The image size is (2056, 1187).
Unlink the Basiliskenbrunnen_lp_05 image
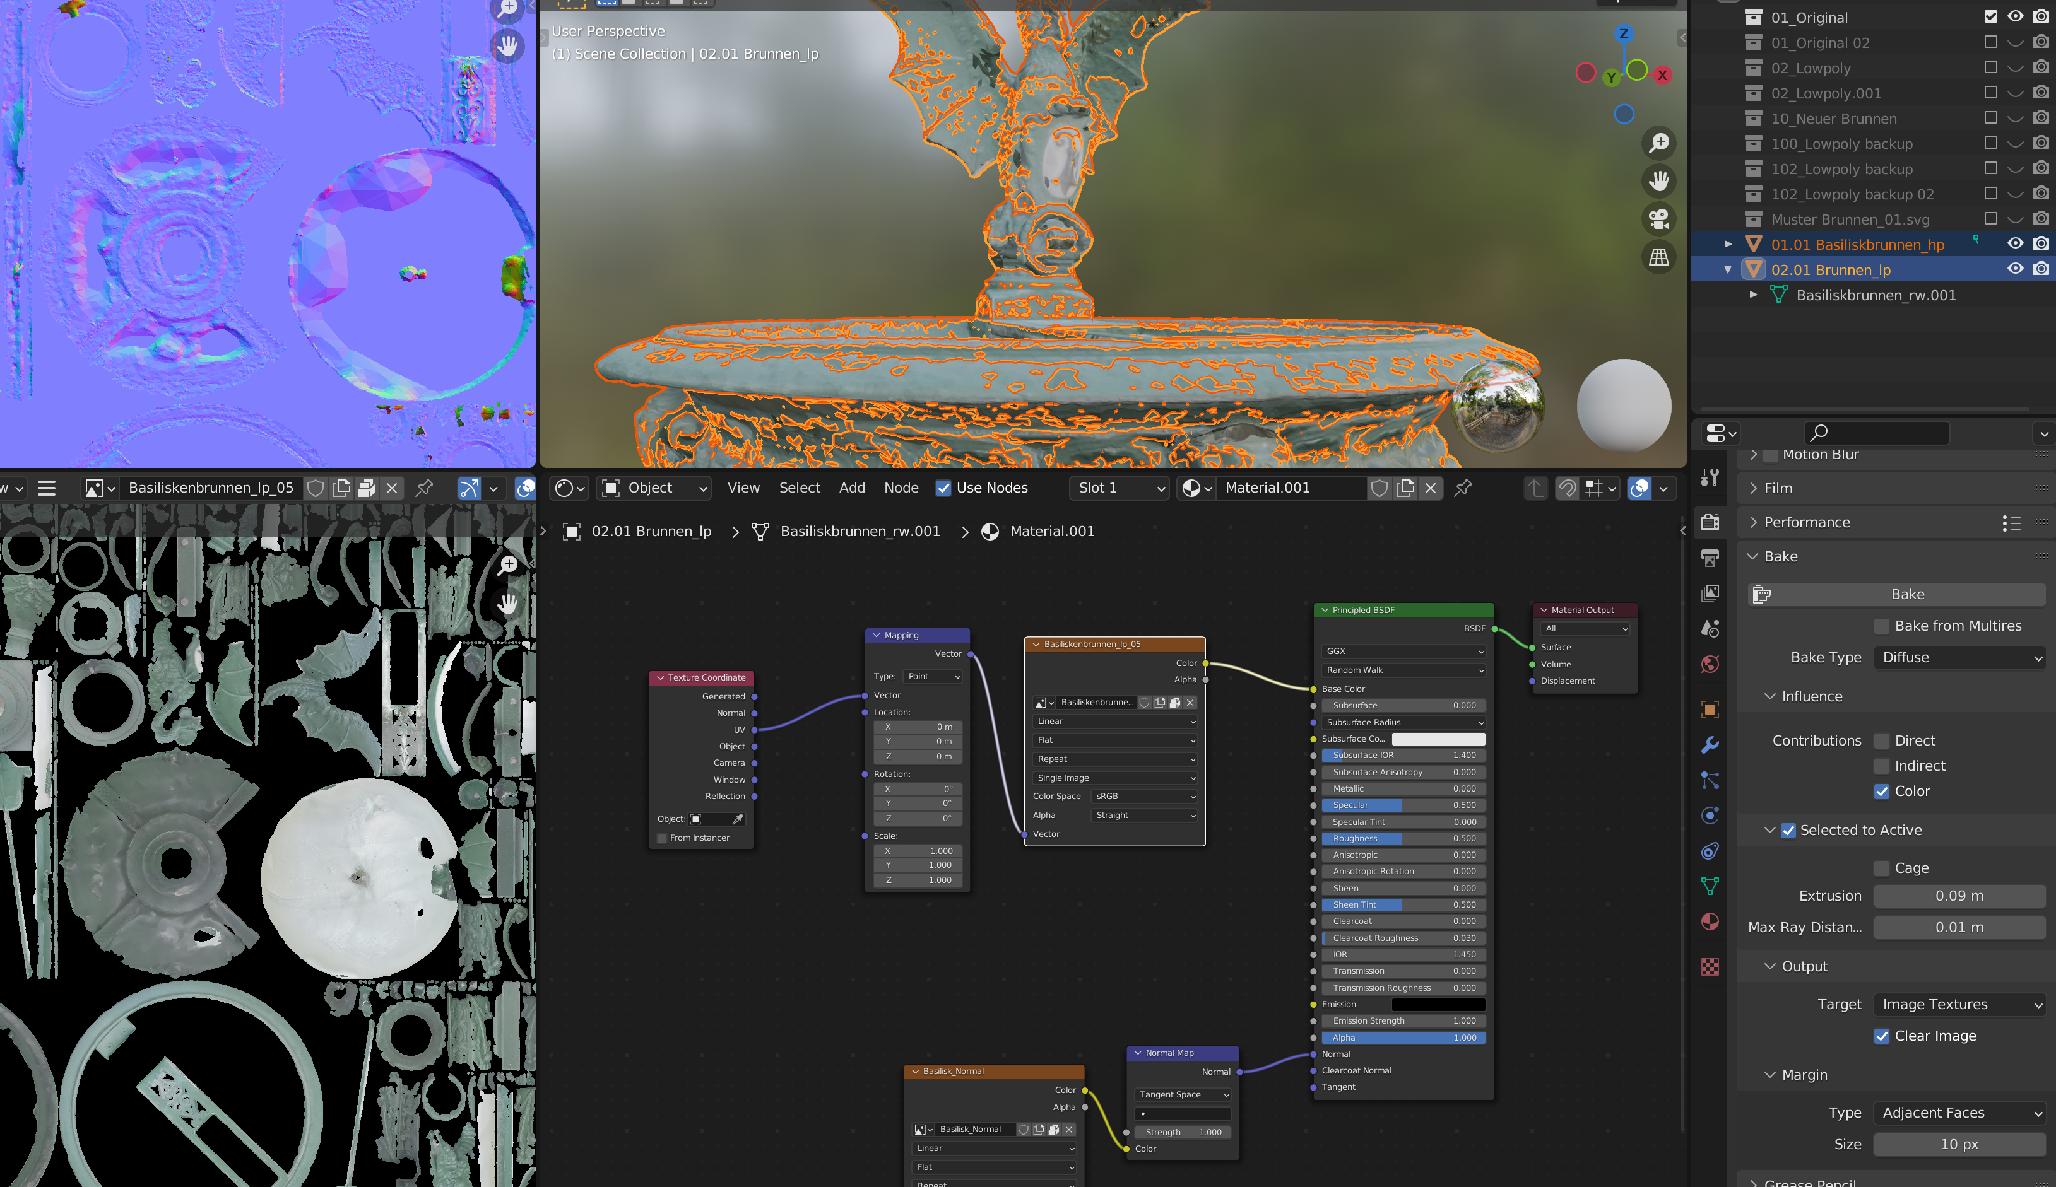(x=393, y=488)
